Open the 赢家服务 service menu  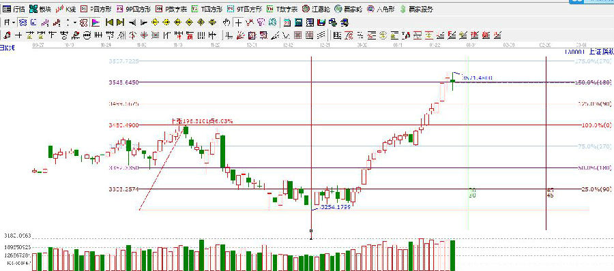(418, 9)
